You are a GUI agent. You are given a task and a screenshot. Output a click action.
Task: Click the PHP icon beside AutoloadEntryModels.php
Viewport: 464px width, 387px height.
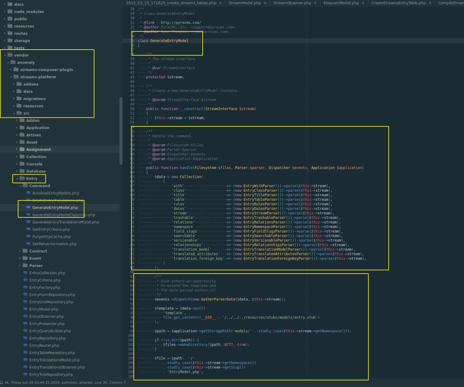pyautogui.click(x=28, y=193)
